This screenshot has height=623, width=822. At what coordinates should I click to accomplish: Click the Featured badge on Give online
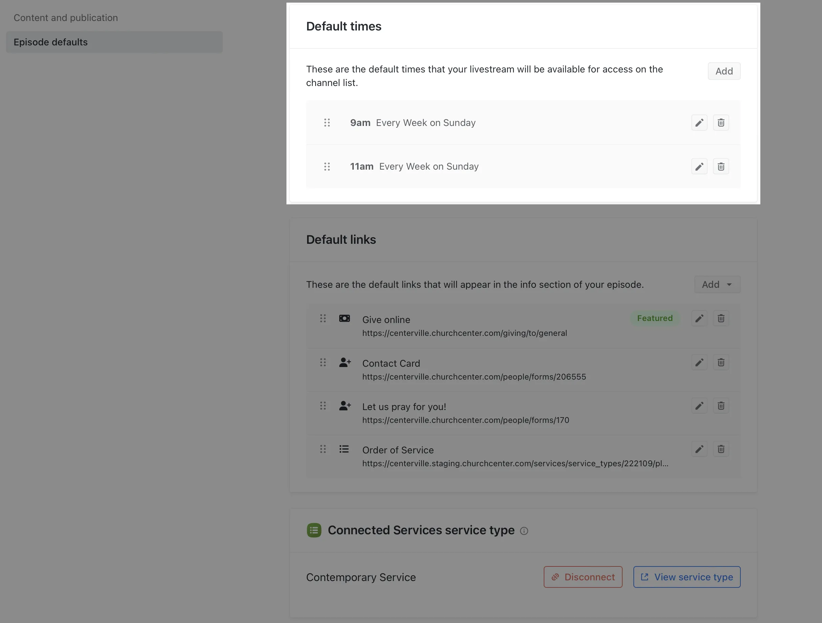pyautogui.click(x=654, y=318)
